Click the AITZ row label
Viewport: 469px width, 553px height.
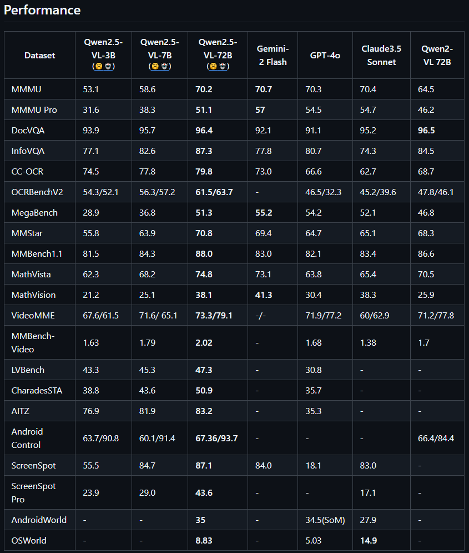21,411
